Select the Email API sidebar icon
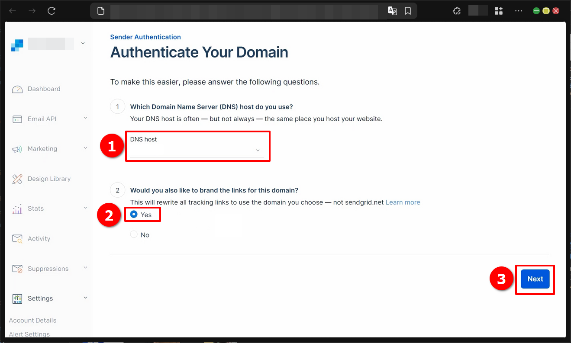 (17, 119)
